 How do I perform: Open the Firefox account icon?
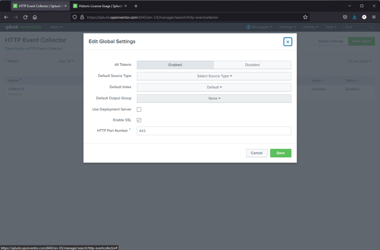tap(364, 17)
